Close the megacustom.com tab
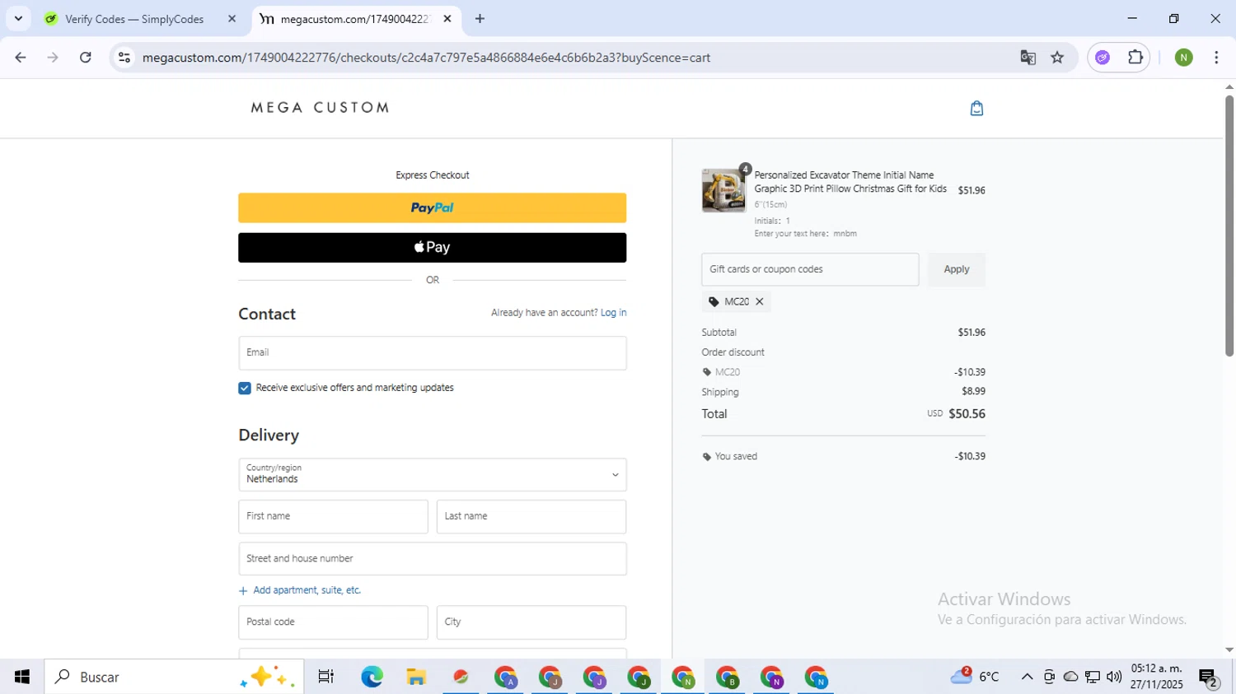 point(447,19)
